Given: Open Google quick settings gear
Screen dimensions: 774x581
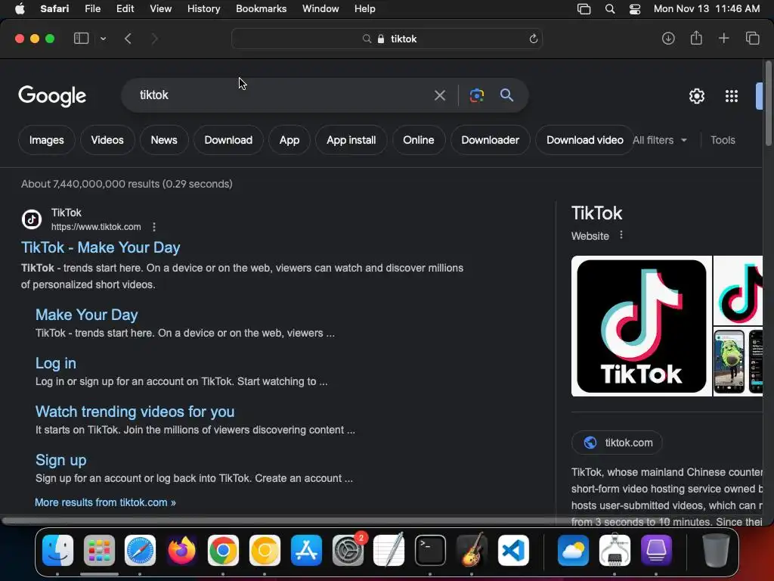Looking at the screenshot, I should click(x=696, y=96).
